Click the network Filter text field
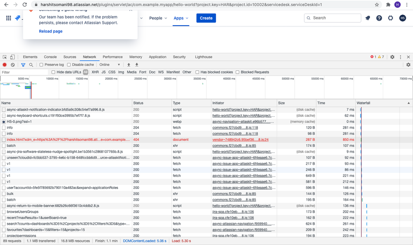This screenshot has width=413, height=245. (x=24, y=72)
